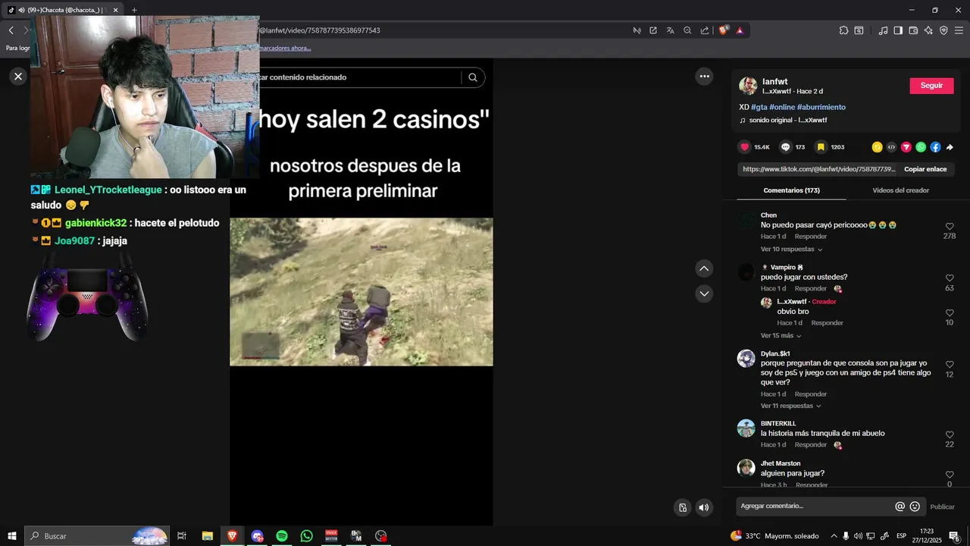The height and width of the screenshot is (546, 970).
Task: Expand Ver 11 respuestas under Dylan.$k1's comment
Action: click(790, 406)
